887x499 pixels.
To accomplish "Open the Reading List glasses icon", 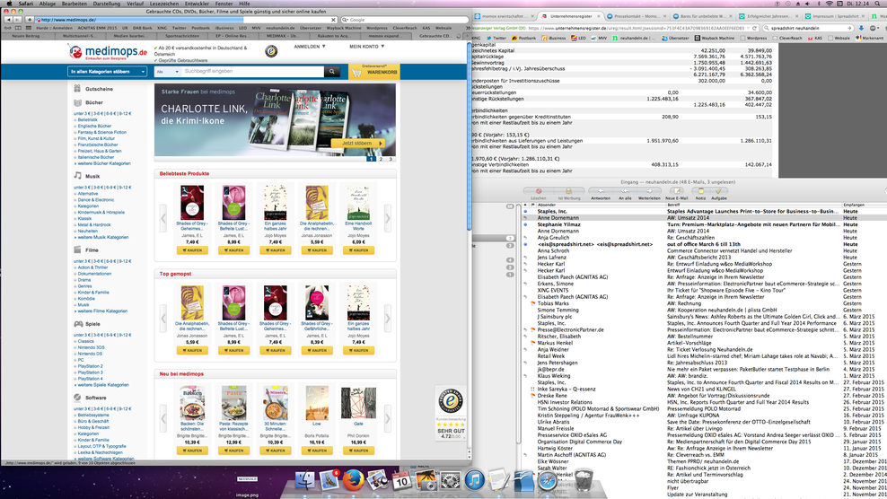I will coord(8,28).
